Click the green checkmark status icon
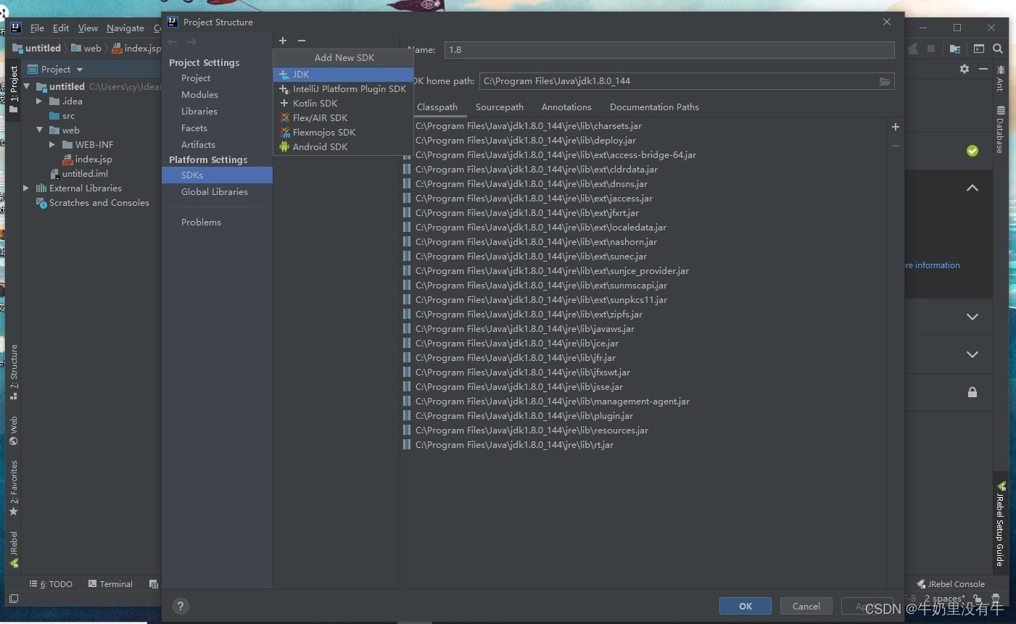 [x=972, y=151]
